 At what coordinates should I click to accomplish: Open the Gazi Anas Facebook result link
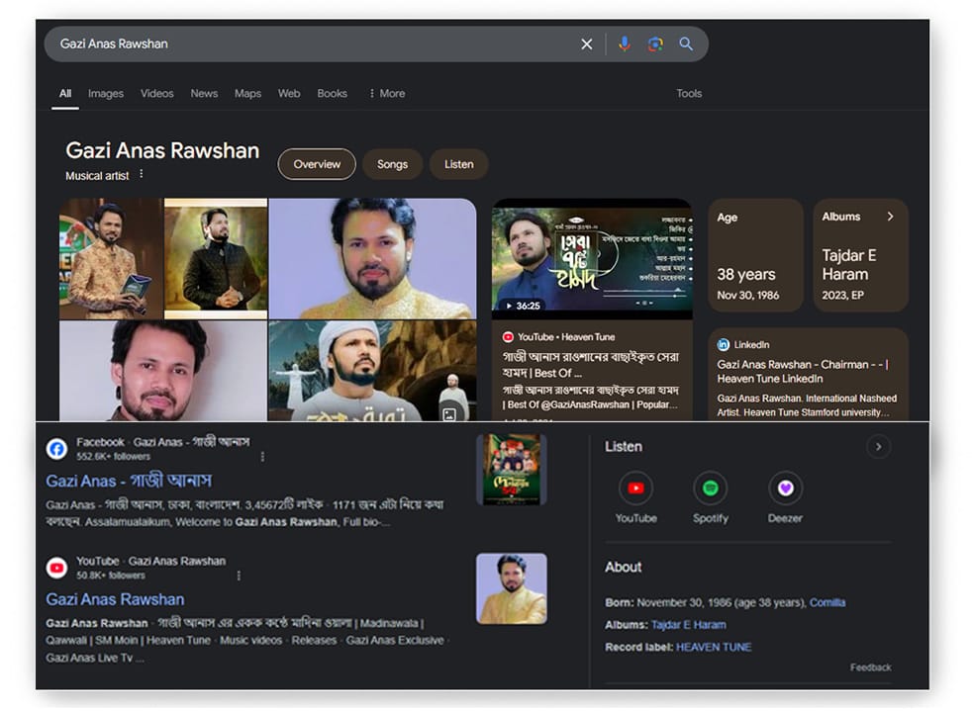pyautogui.click(x=129, y=481)
